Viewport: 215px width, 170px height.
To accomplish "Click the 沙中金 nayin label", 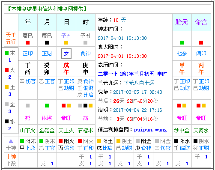I will click(x=182, y=131).
